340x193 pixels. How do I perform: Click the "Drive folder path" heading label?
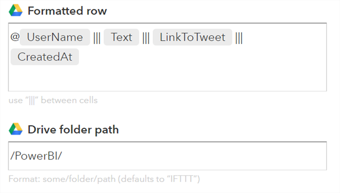click(x=73, y=129)
